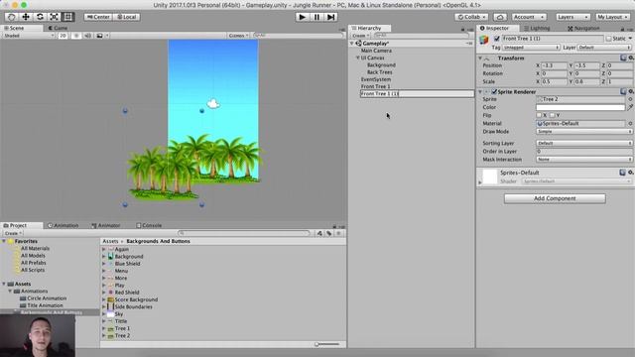Click the Assets breadcrumb link

click(x=110, y=241)
